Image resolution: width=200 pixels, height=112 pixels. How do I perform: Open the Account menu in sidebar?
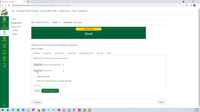(x=4, y=20)
